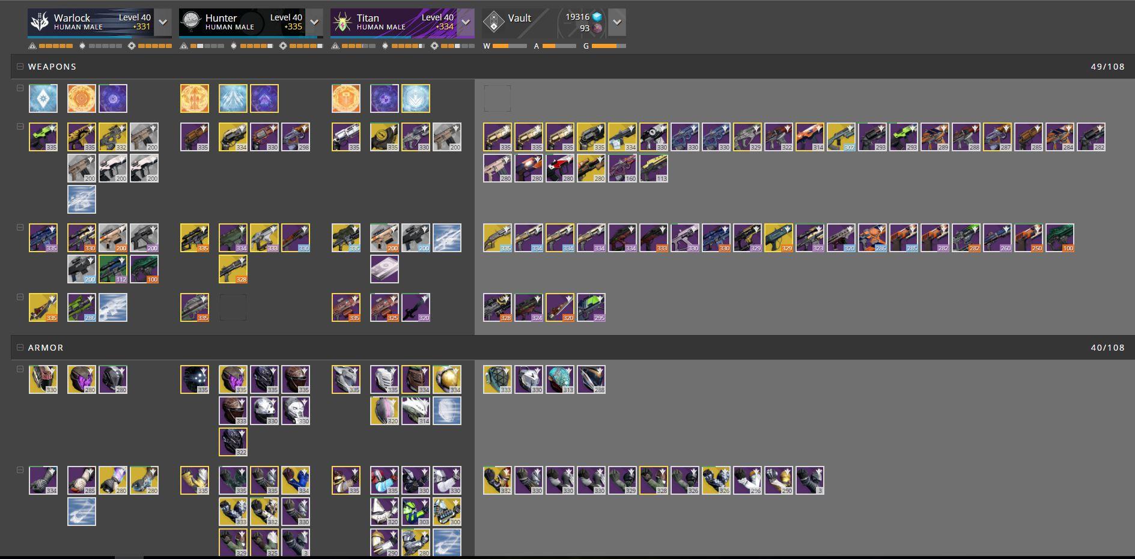Screen dimensions: 1135x559
Task: Select the first helmet in the Vault
Action: point(498,379)
